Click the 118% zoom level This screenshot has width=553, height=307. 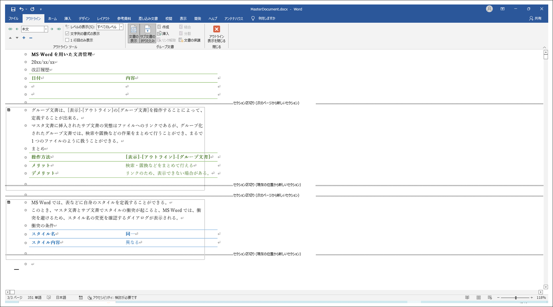tap(541, 297)
